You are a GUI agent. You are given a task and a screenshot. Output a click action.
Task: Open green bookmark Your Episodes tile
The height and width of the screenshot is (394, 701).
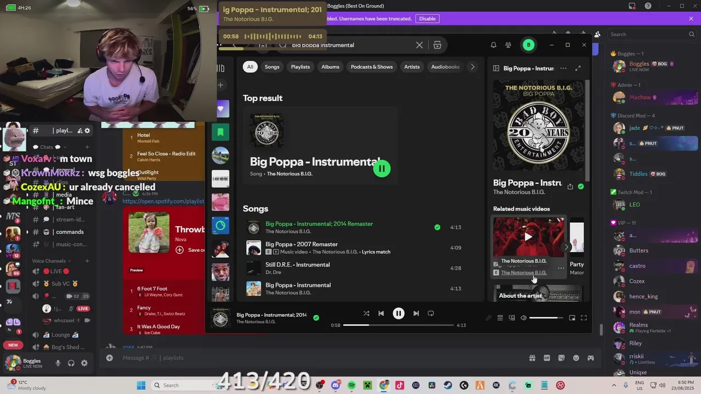pyautogui.click(x=220, y=132)
